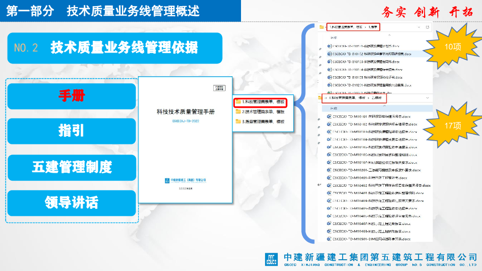The width and height of the screenshot is (482, 271).
Task: Click the NO.2 技术质量业务线管理依据 heading banner
Action: click(x=115, y=48)
